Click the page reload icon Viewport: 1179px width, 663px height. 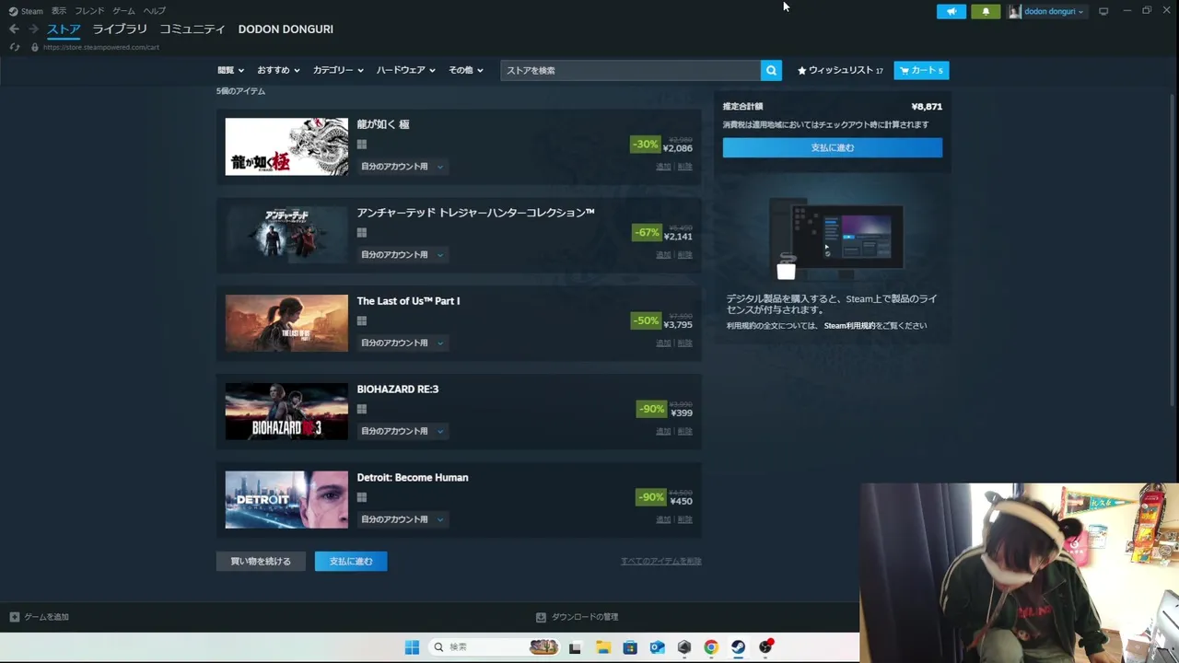click(14, 47)
